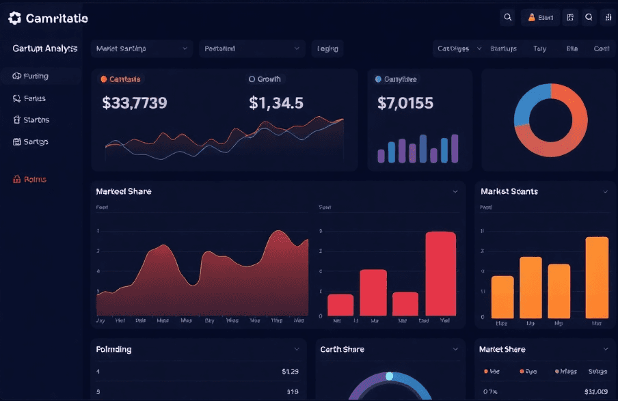Toggle the Growth indicator on the stats card

[253, 79]
